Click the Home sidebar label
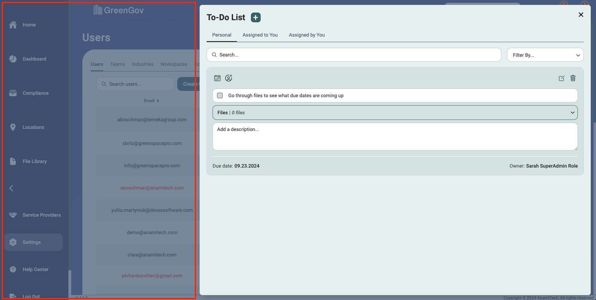This screenshot has height=300, width=596. (29, 25)
